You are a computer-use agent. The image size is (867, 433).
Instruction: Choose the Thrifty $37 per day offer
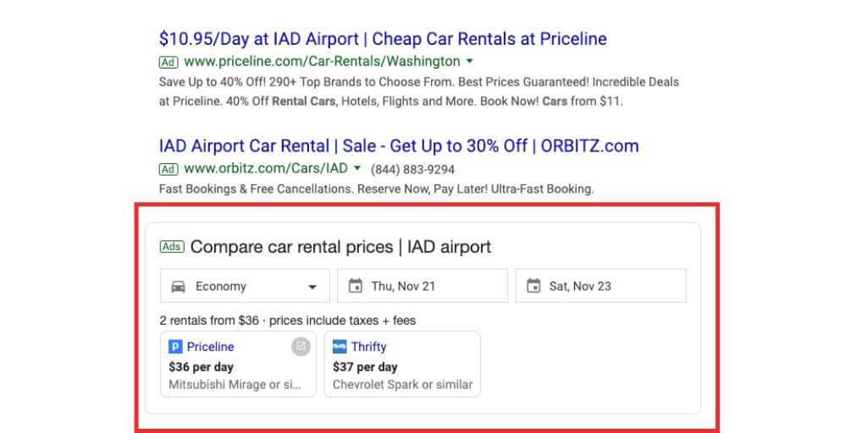402,364
